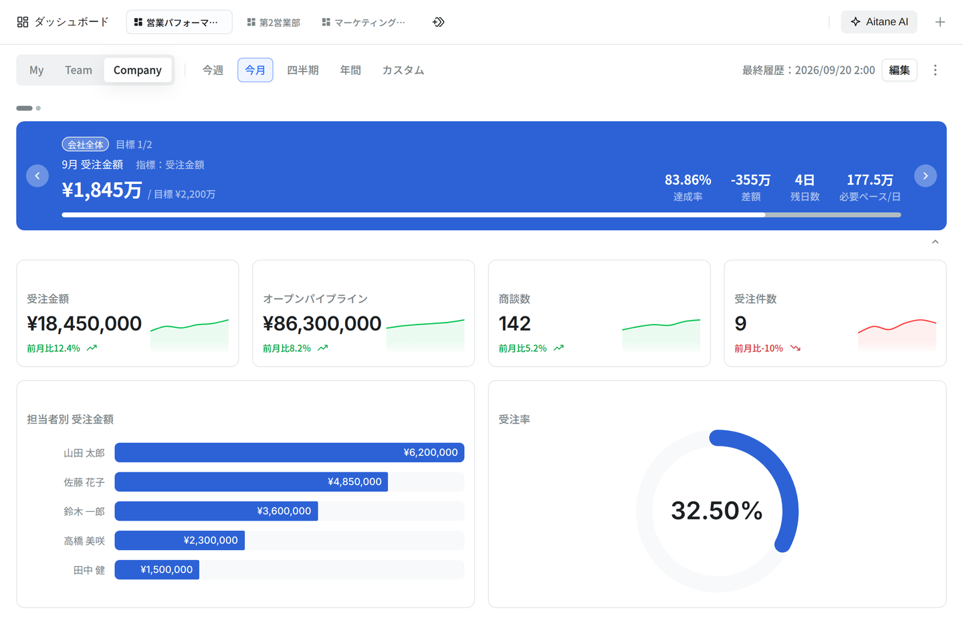Click the 177.5万 必要ペース/日 value
Viewport: 963px width, 621px height.
[870, 180]
